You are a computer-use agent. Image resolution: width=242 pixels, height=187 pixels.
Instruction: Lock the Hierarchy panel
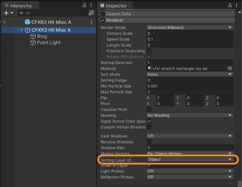point(84,5)
